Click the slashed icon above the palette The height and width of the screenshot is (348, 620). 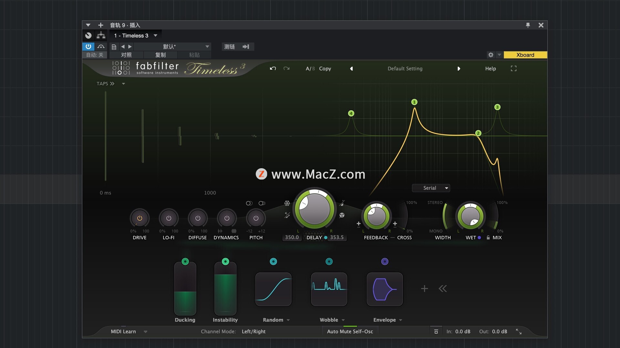pyautogui.click(x=342, y=203)
